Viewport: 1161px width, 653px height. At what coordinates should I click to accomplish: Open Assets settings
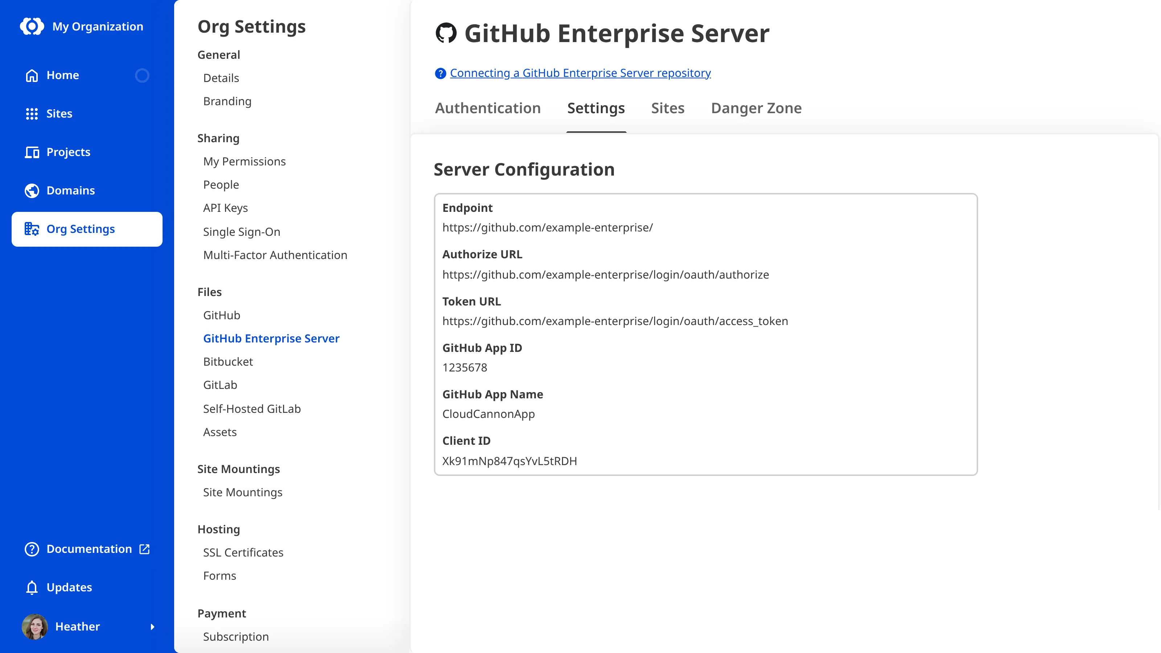pos(220,432)
